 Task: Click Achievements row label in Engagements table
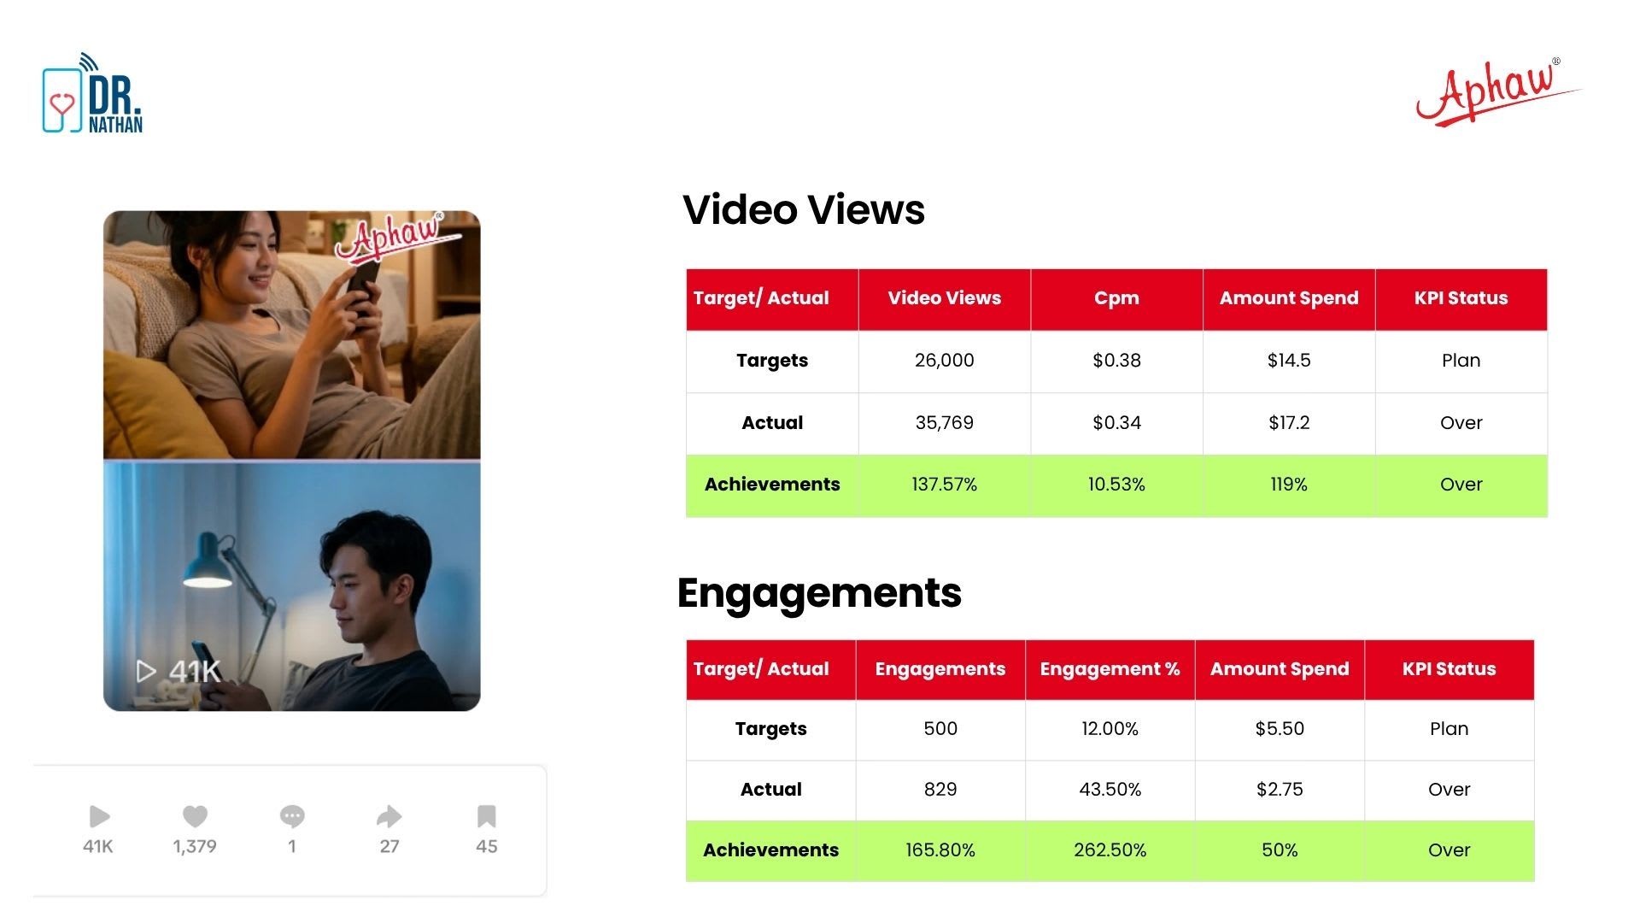pos(770,850)
